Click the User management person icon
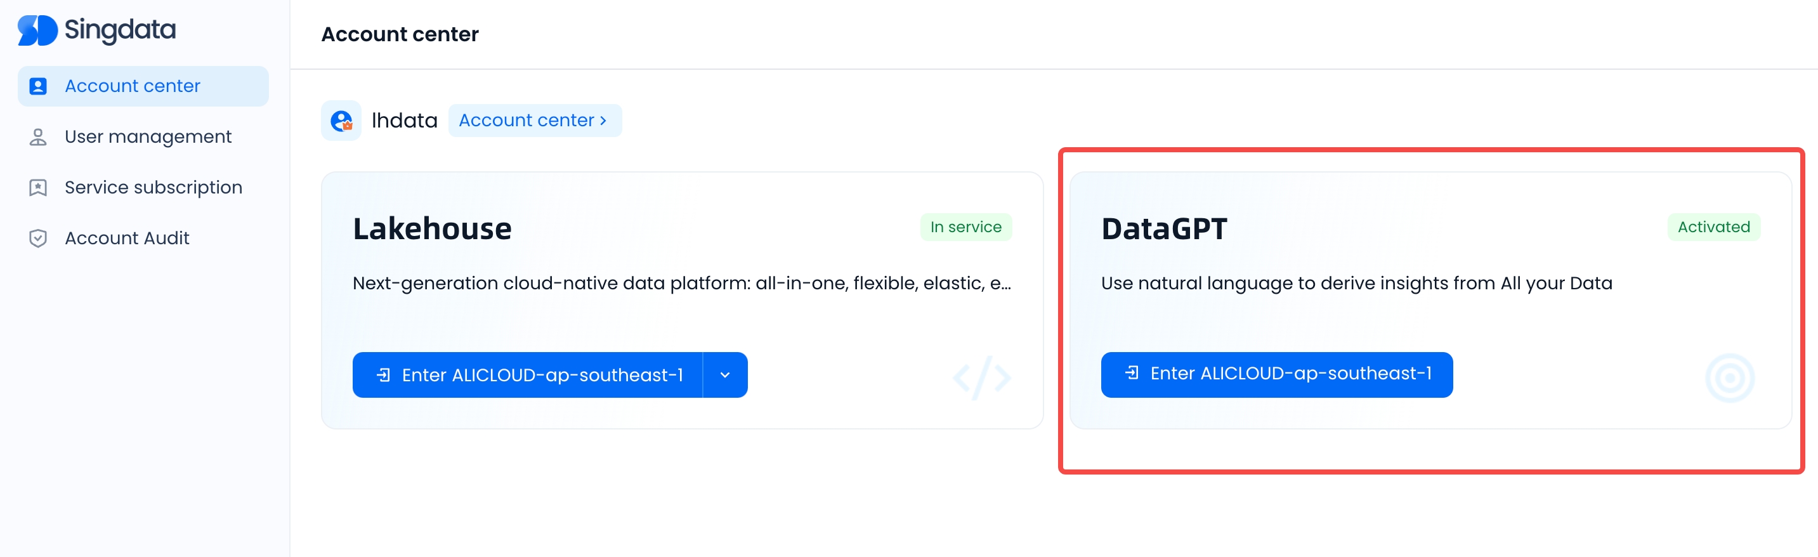1818x557 pixels. pyautogui.click(x=38, y=137)
